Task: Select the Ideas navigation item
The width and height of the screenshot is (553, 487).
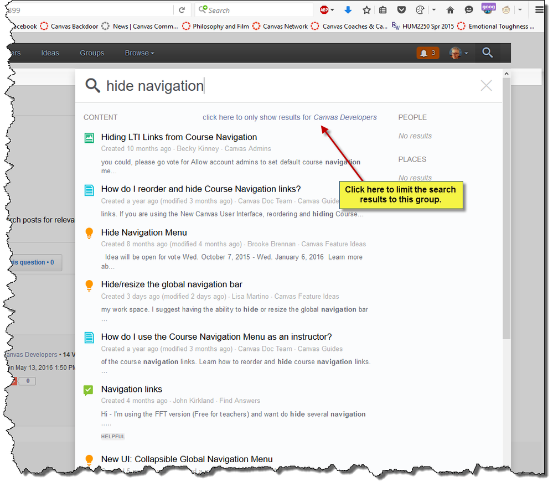Action: click(50, 53)
